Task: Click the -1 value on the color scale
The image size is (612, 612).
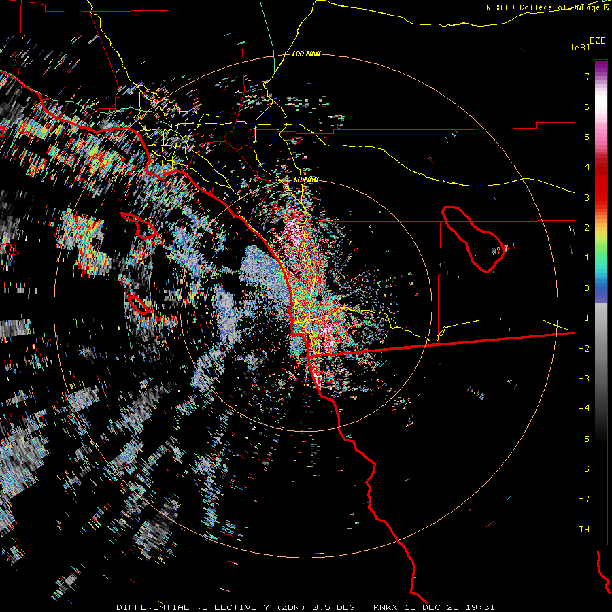Action: tap(584, 318)
